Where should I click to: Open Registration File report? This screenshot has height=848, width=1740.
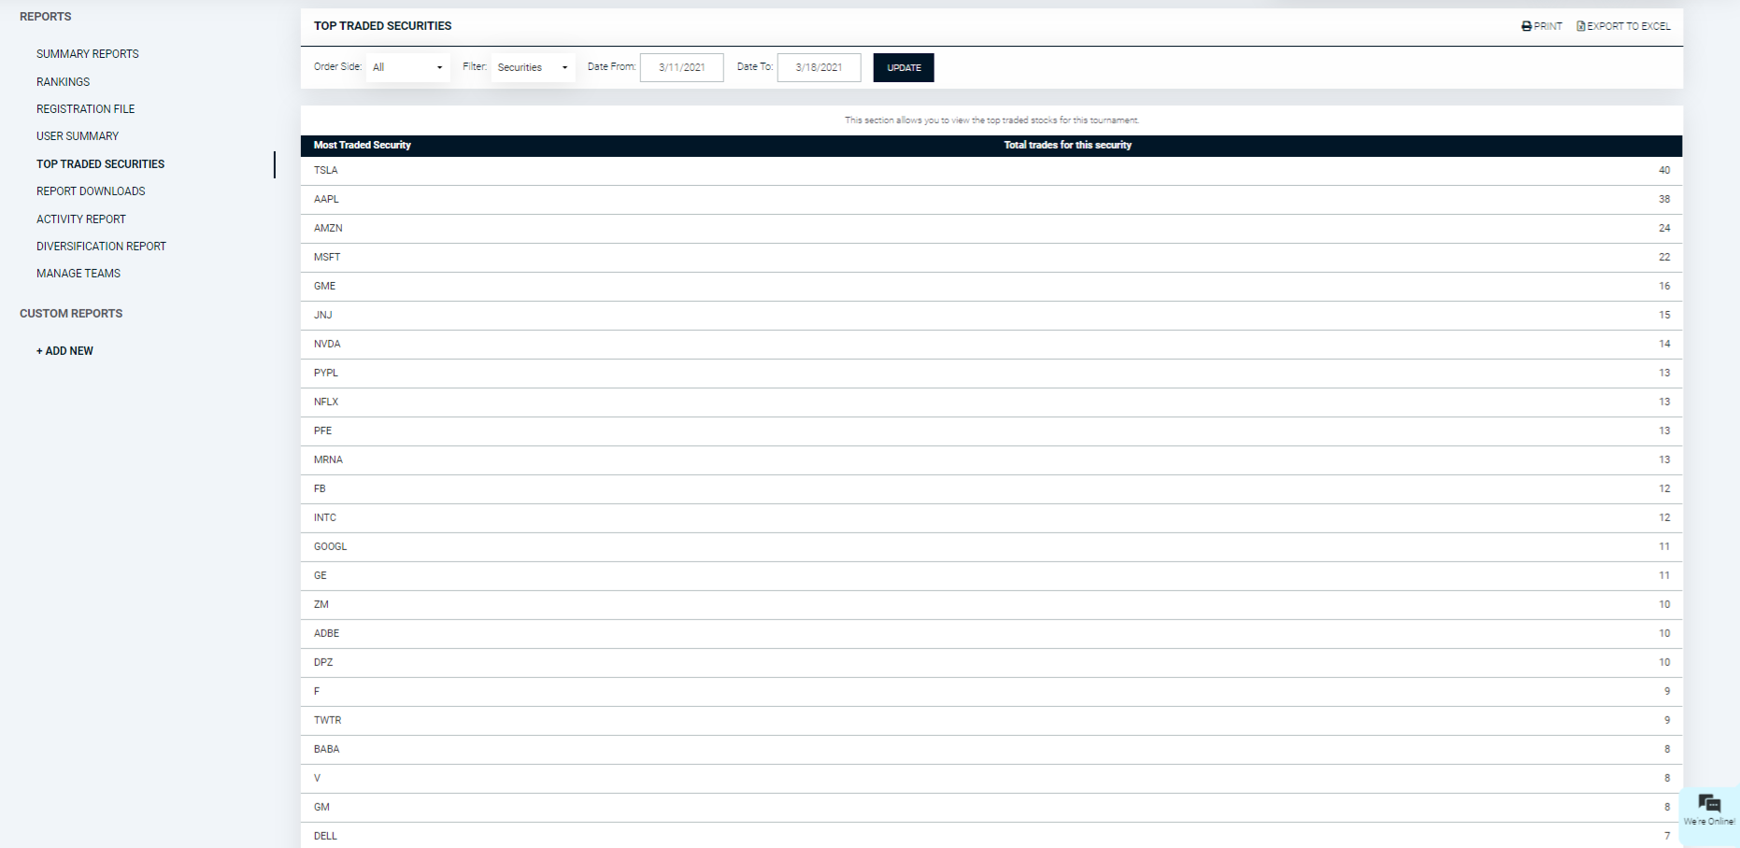86,109
